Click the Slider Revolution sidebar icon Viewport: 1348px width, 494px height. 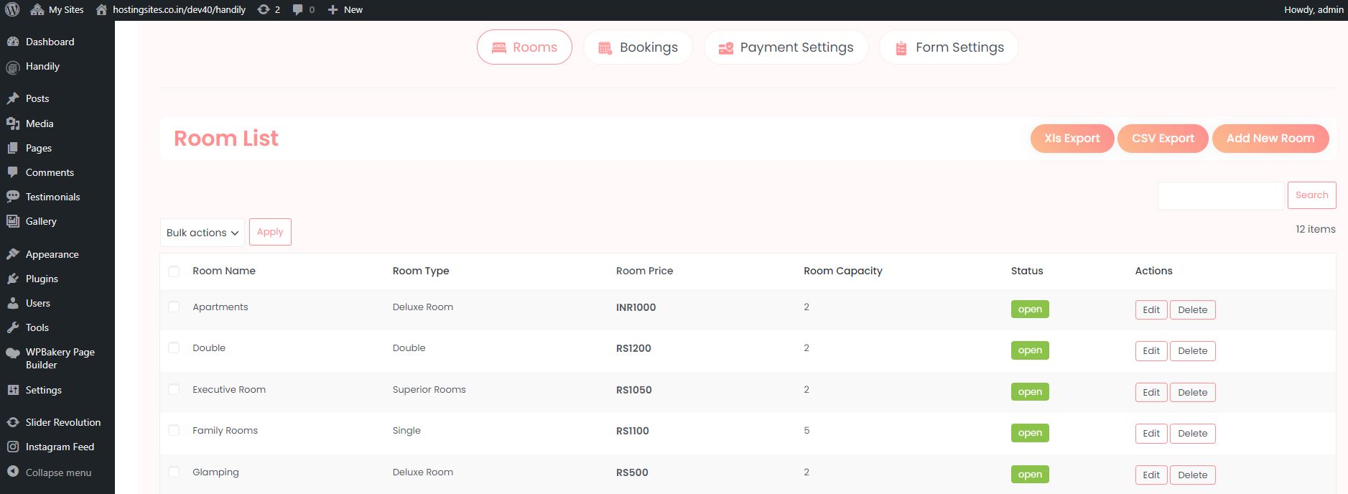coord(13,422)
